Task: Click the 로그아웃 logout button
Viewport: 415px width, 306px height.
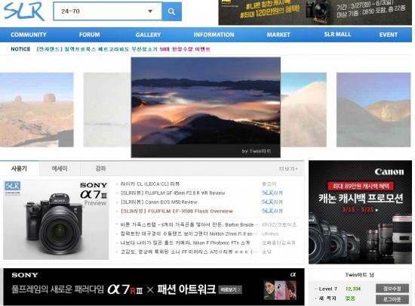Action: click(392, 299)
